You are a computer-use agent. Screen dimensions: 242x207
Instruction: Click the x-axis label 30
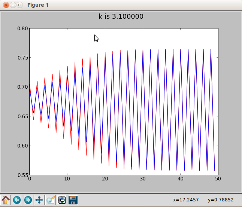143,179
